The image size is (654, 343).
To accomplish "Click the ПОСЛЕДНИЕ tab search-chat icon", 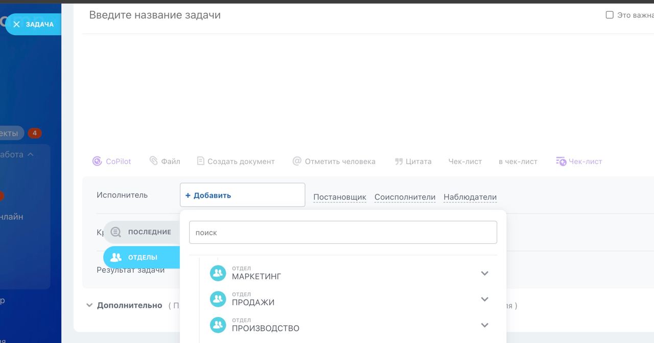I will point(116,232).
